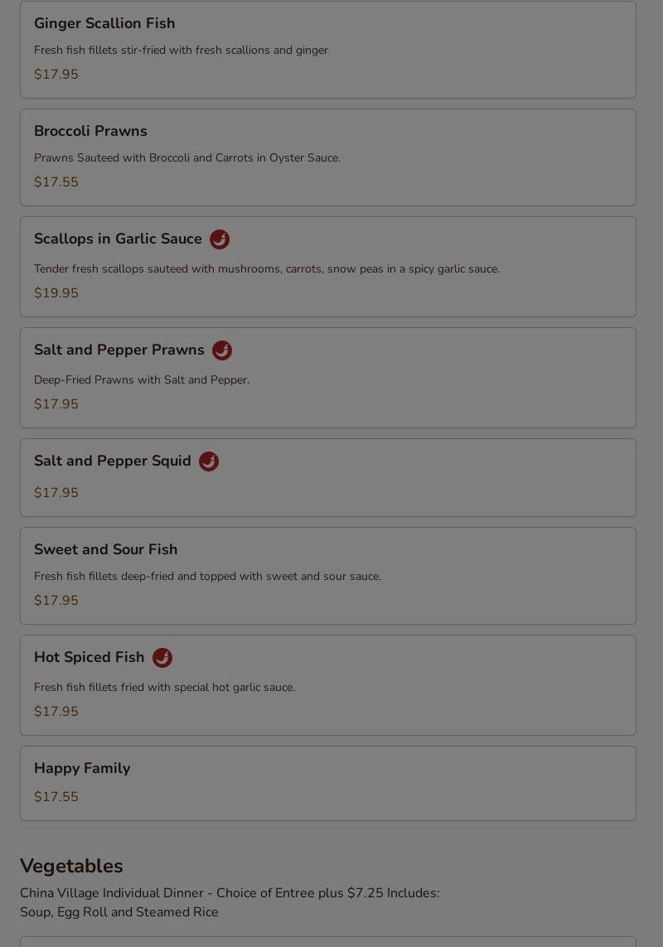Click the spicy chili icon beside Salt and Pepper Prawns
663x947 pixels.
[x=222, y=350]
